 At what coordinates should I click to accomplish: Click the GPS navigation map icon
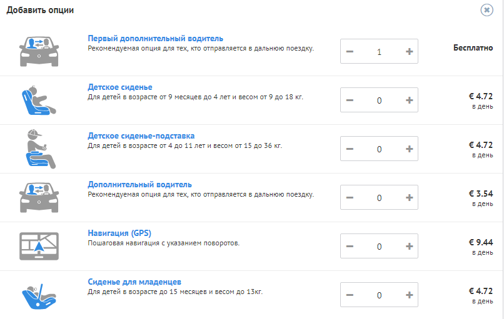pos(39,246)
